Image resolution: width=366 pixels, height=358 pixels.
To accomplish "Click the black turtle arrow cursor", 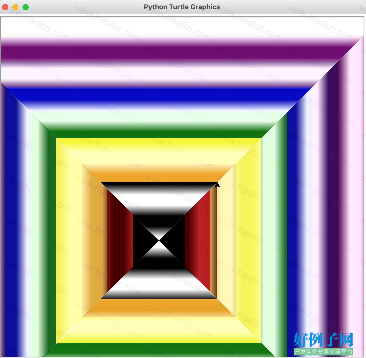I will pyautogui.click(x=217, y=185).
